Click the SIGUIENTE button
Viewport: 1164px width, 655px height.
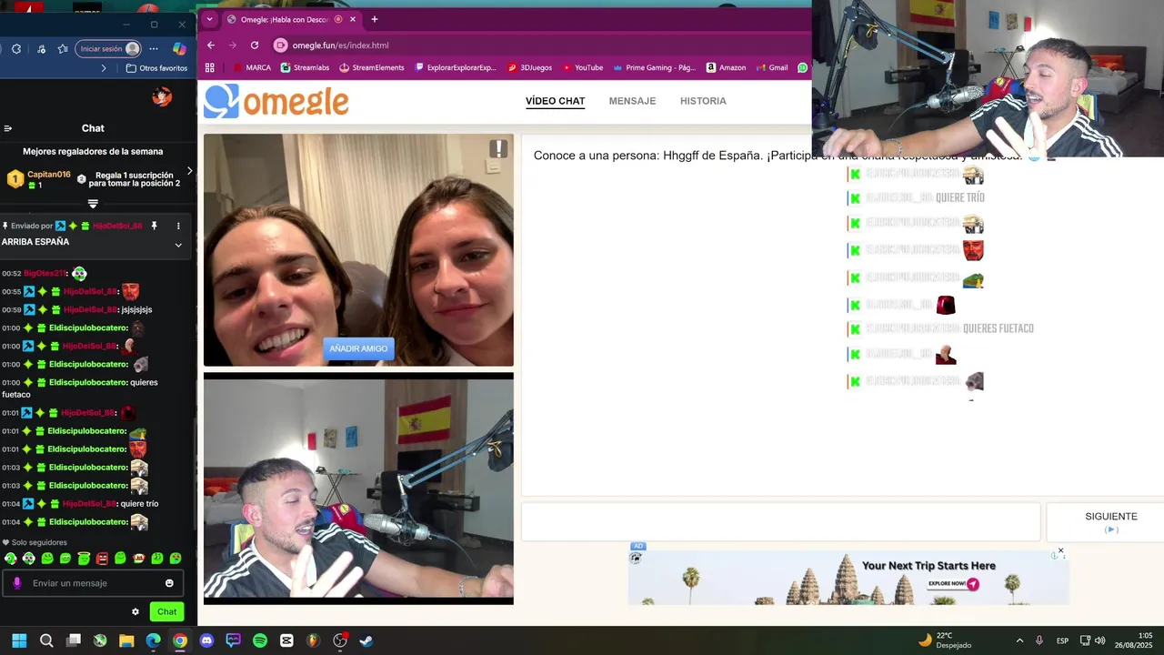(x=1110, y=522)
